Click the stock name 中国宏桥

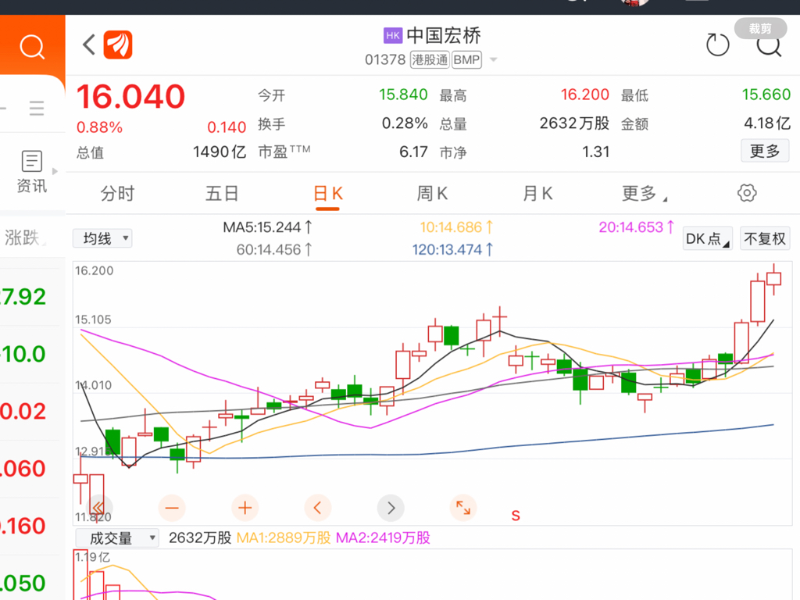point(444,35)
